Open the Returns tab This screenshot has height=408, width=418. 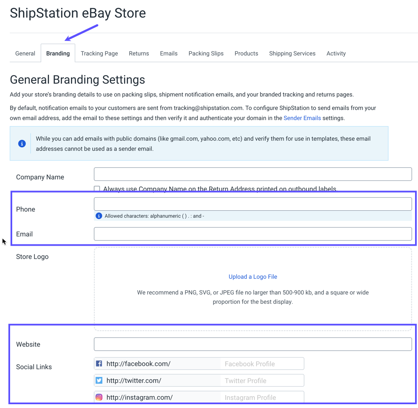coord(139,53)
